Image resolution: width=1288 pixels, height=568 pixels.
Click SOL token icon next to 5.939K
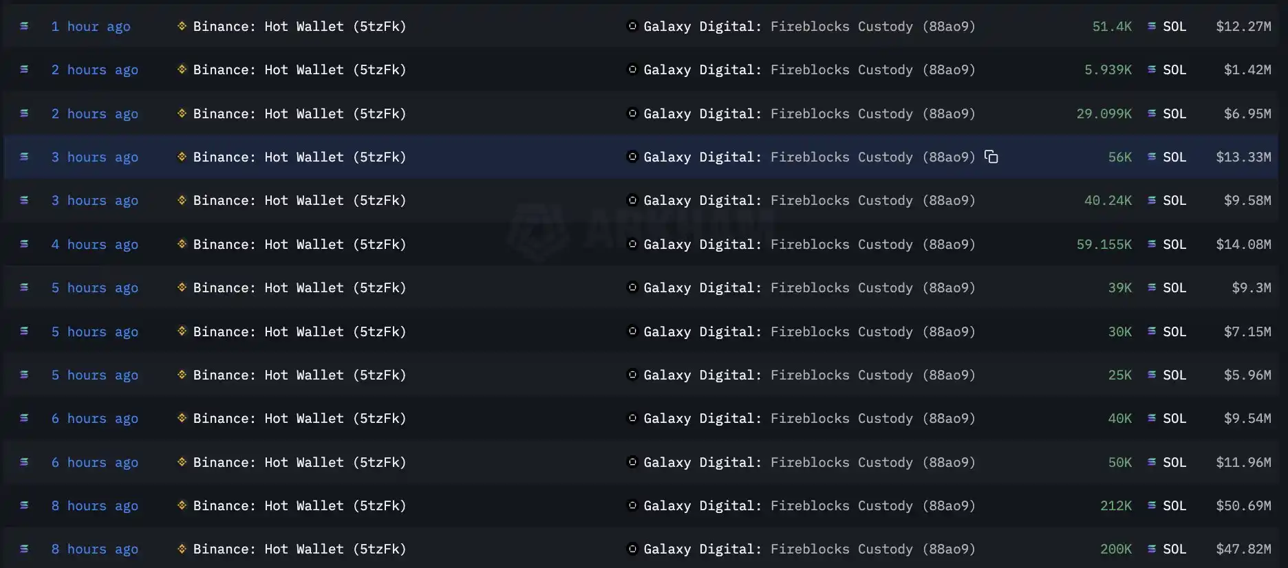pyautogui.click(x=1151, y=69)
